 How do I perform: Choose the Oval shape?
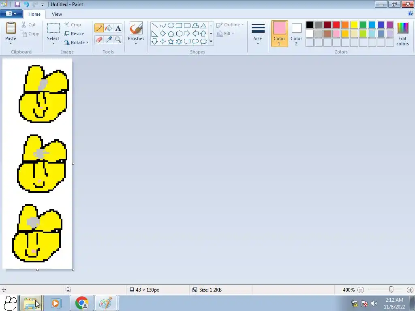tap(171, 26)
